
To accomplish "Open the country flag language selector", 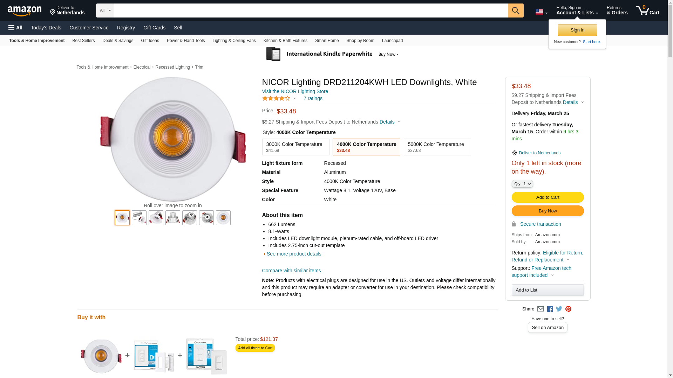I will point(541,12).
